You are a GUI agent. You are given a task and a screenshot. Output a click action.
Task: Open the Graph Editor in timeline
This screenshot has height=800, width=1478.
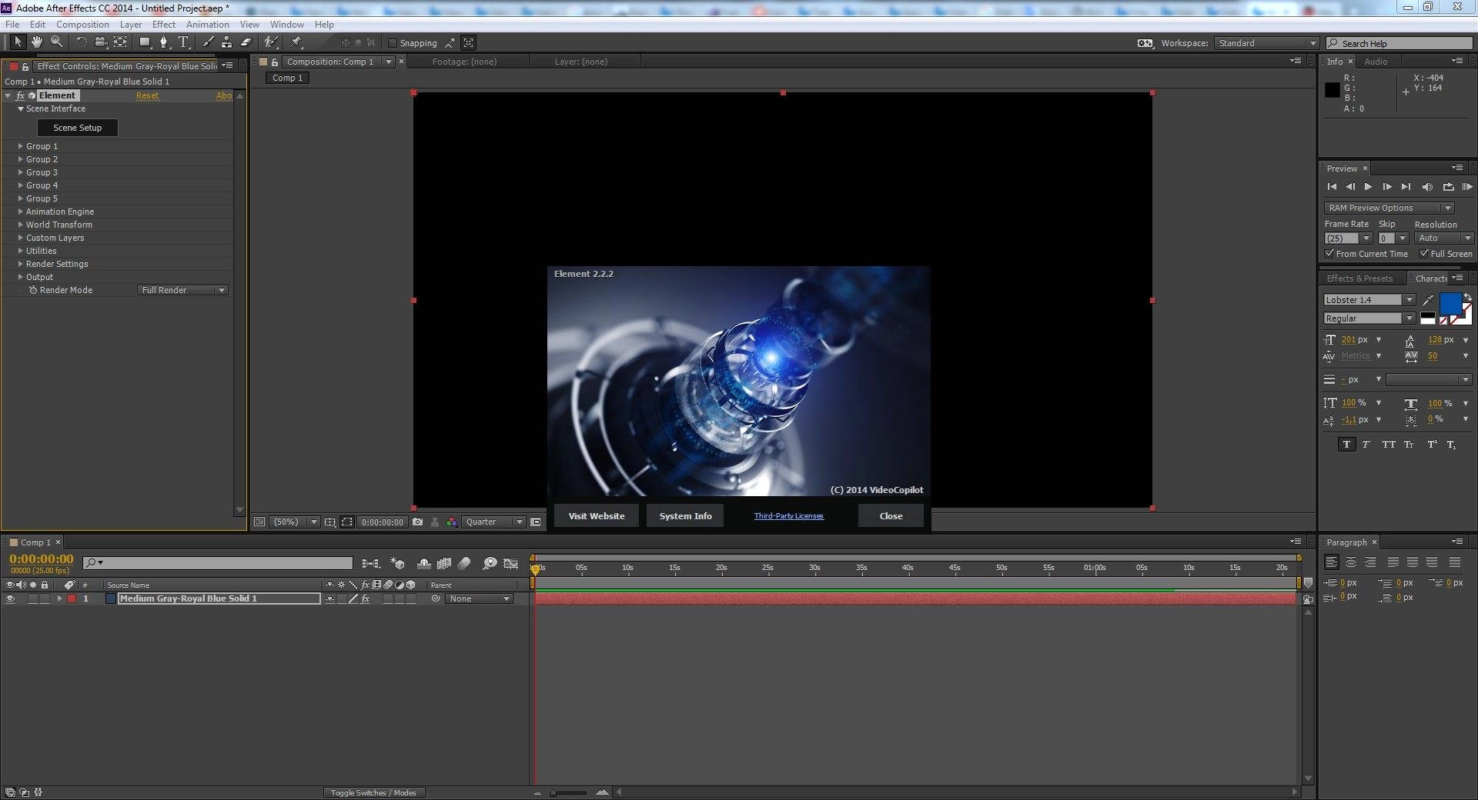click(x=510, y=564)
